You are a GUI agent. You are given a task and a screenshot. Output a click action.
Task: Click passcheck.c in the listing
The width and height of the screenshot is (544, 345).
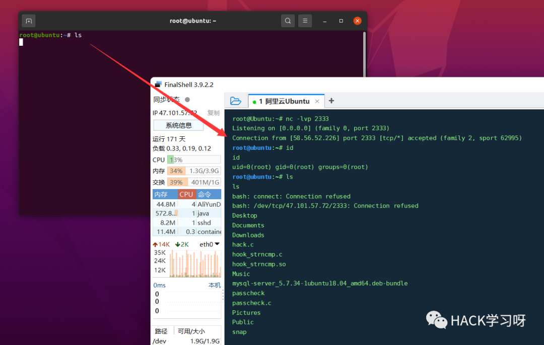point(251,303)
